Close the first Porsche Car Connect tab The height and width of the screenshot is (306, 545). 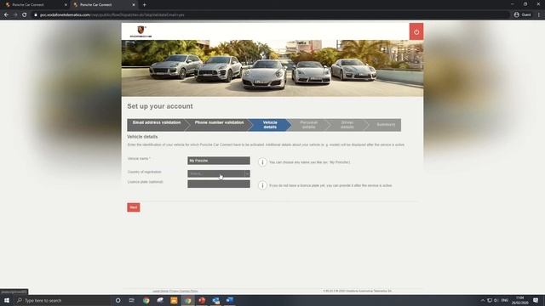66,5
